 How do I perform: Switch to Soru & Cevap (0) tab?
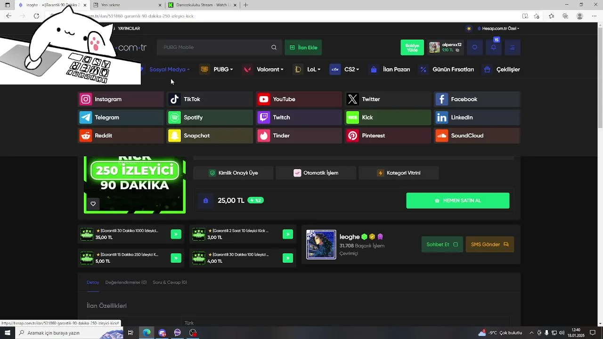tap(170, 282)
